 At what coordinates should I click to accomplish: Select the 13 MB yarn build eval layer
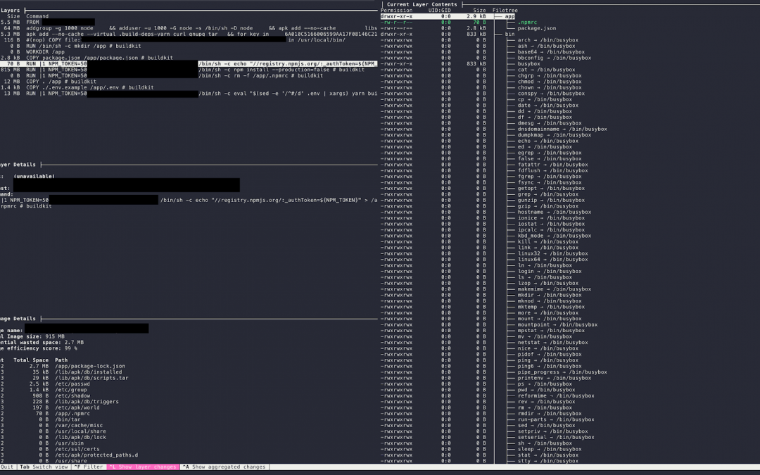pyautogui.click(x=189, y=94)
